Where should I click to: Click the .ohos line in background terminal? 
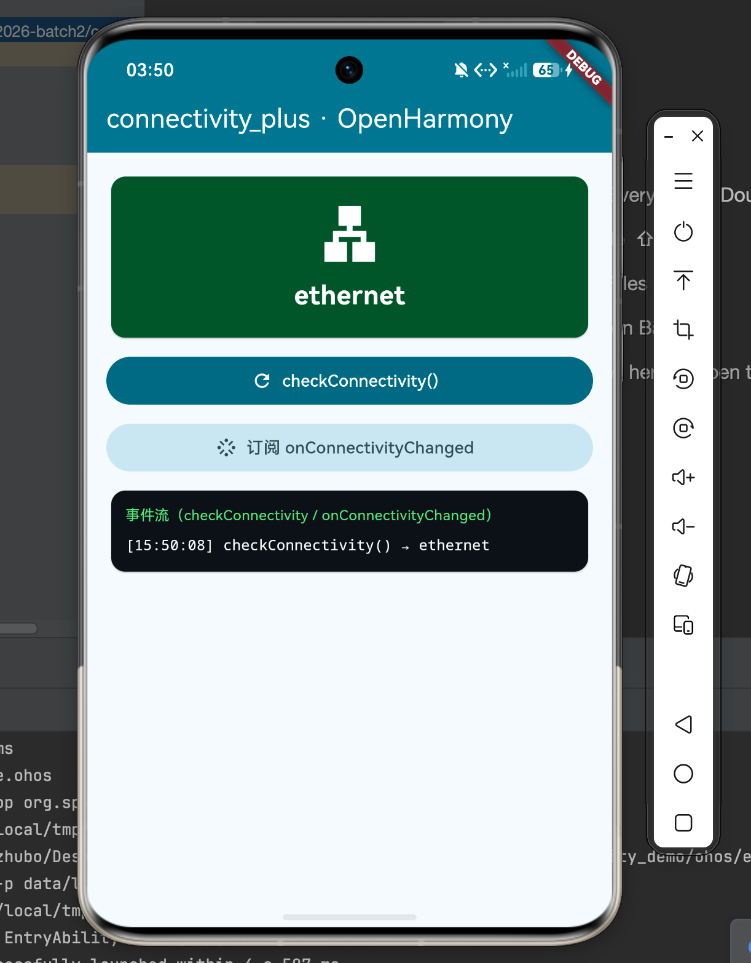26,775
